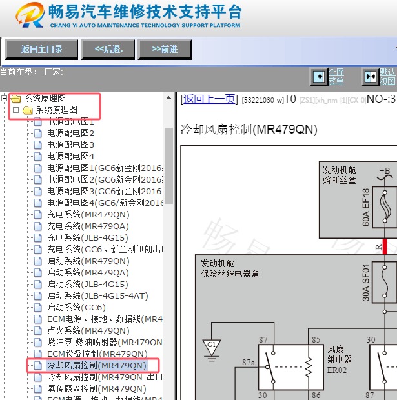Viewport: 397px width, 400px height.
Task: Go back with <<后退 button
Action: point(108,50)
